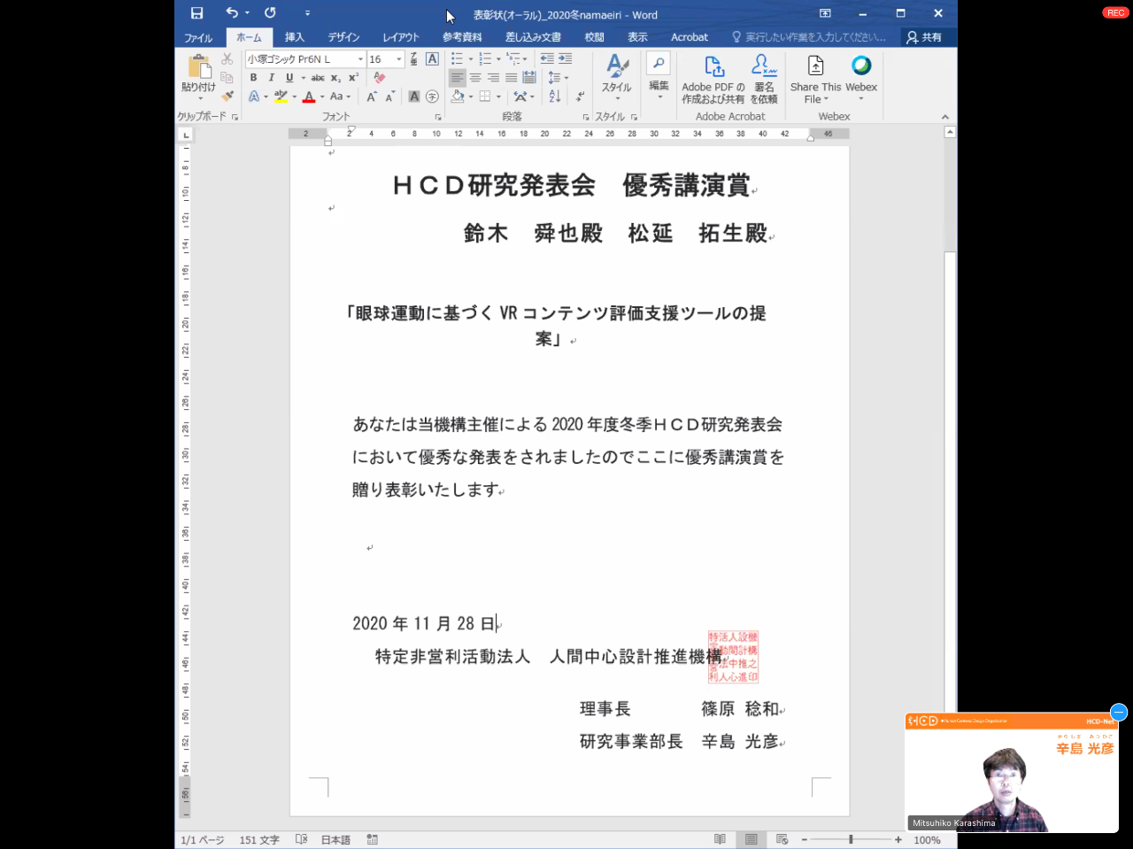The width and height of the screenshot is (1133, 849).
Task: Sort text with the A-Z sort icon
Action: pyautogui.click(x=554, y=96)
